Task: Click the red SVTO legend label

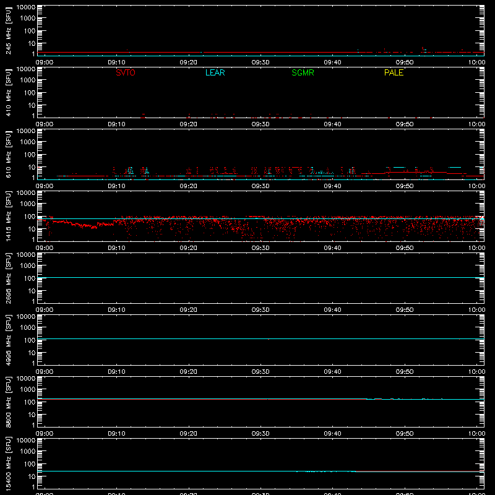Action: tap(126, 72)
